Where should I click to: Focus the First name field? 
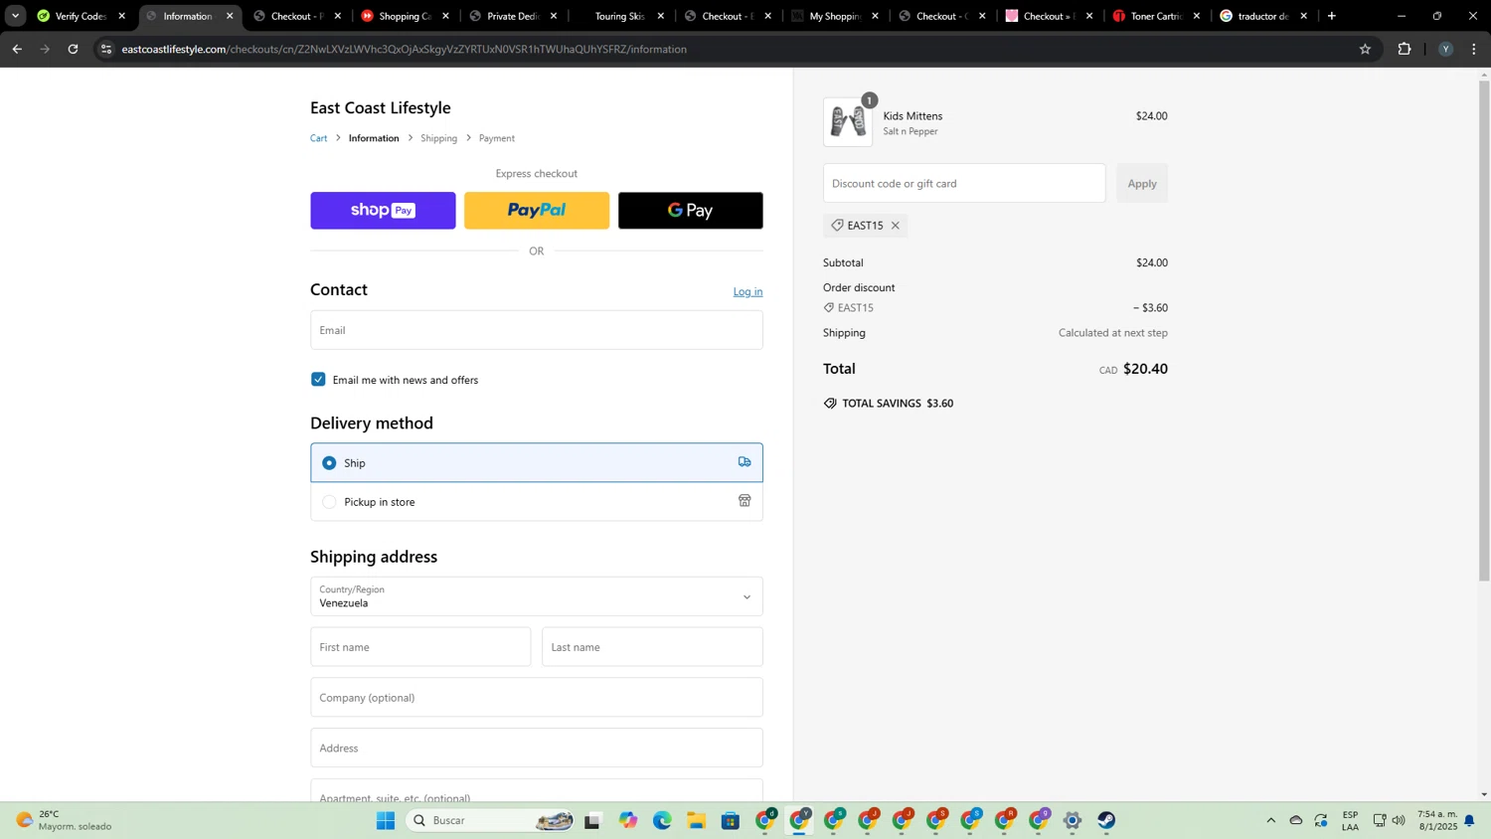point(420,647)
